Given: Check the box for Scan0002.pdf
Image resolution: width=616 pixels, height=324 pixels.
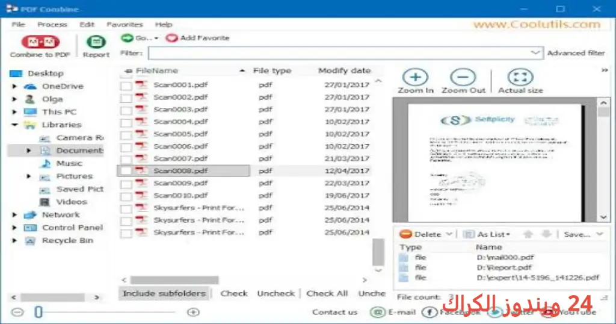Looking at the screenshot, I should [x=126, y=98].
